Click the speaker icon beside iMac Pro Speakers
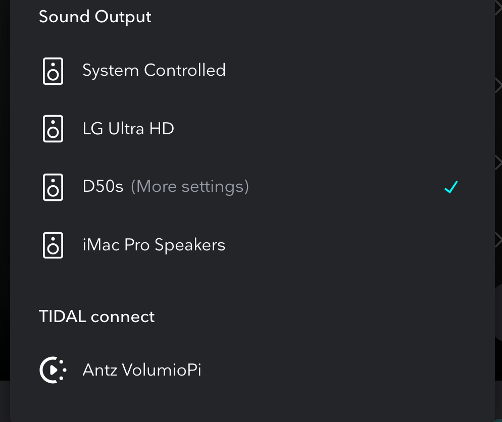 [x=53, y=245]
